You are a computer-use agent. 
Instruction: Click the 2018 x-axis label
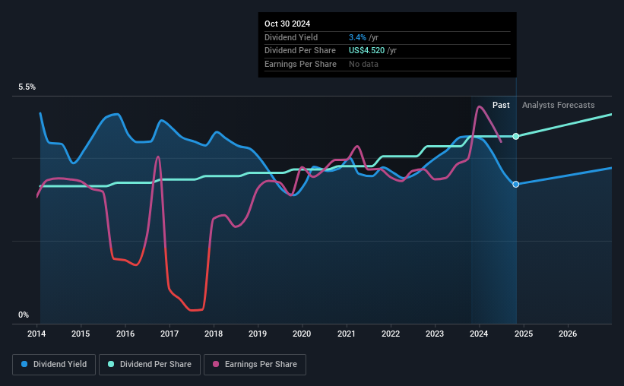tap(214, 334)
